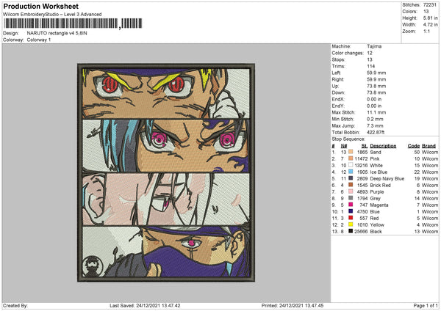
Task: Click the Ice Blue color swatch
Action: 351,172
